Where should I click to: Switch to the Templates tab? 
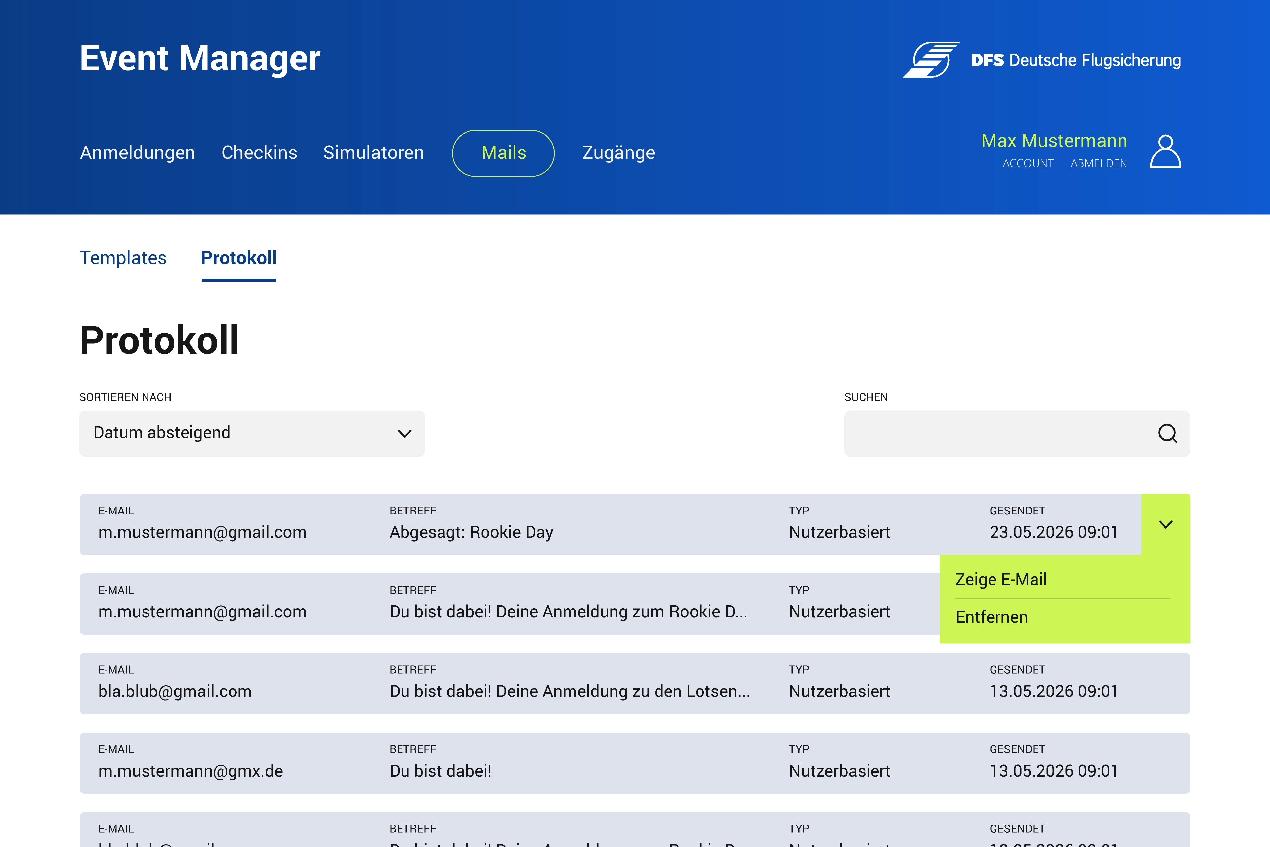click(x=123, y=258)
